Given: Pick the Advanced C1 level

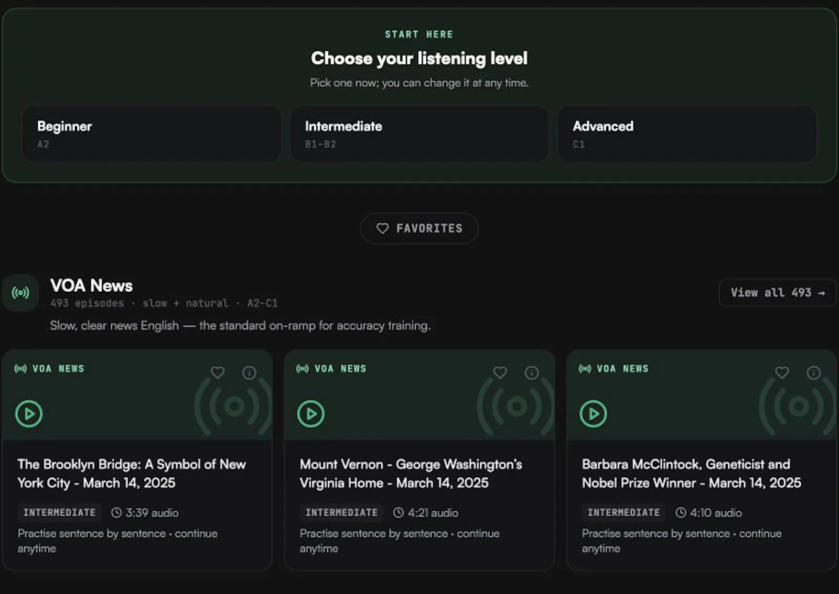Looking at the screenshot, I should pos(687,134).
